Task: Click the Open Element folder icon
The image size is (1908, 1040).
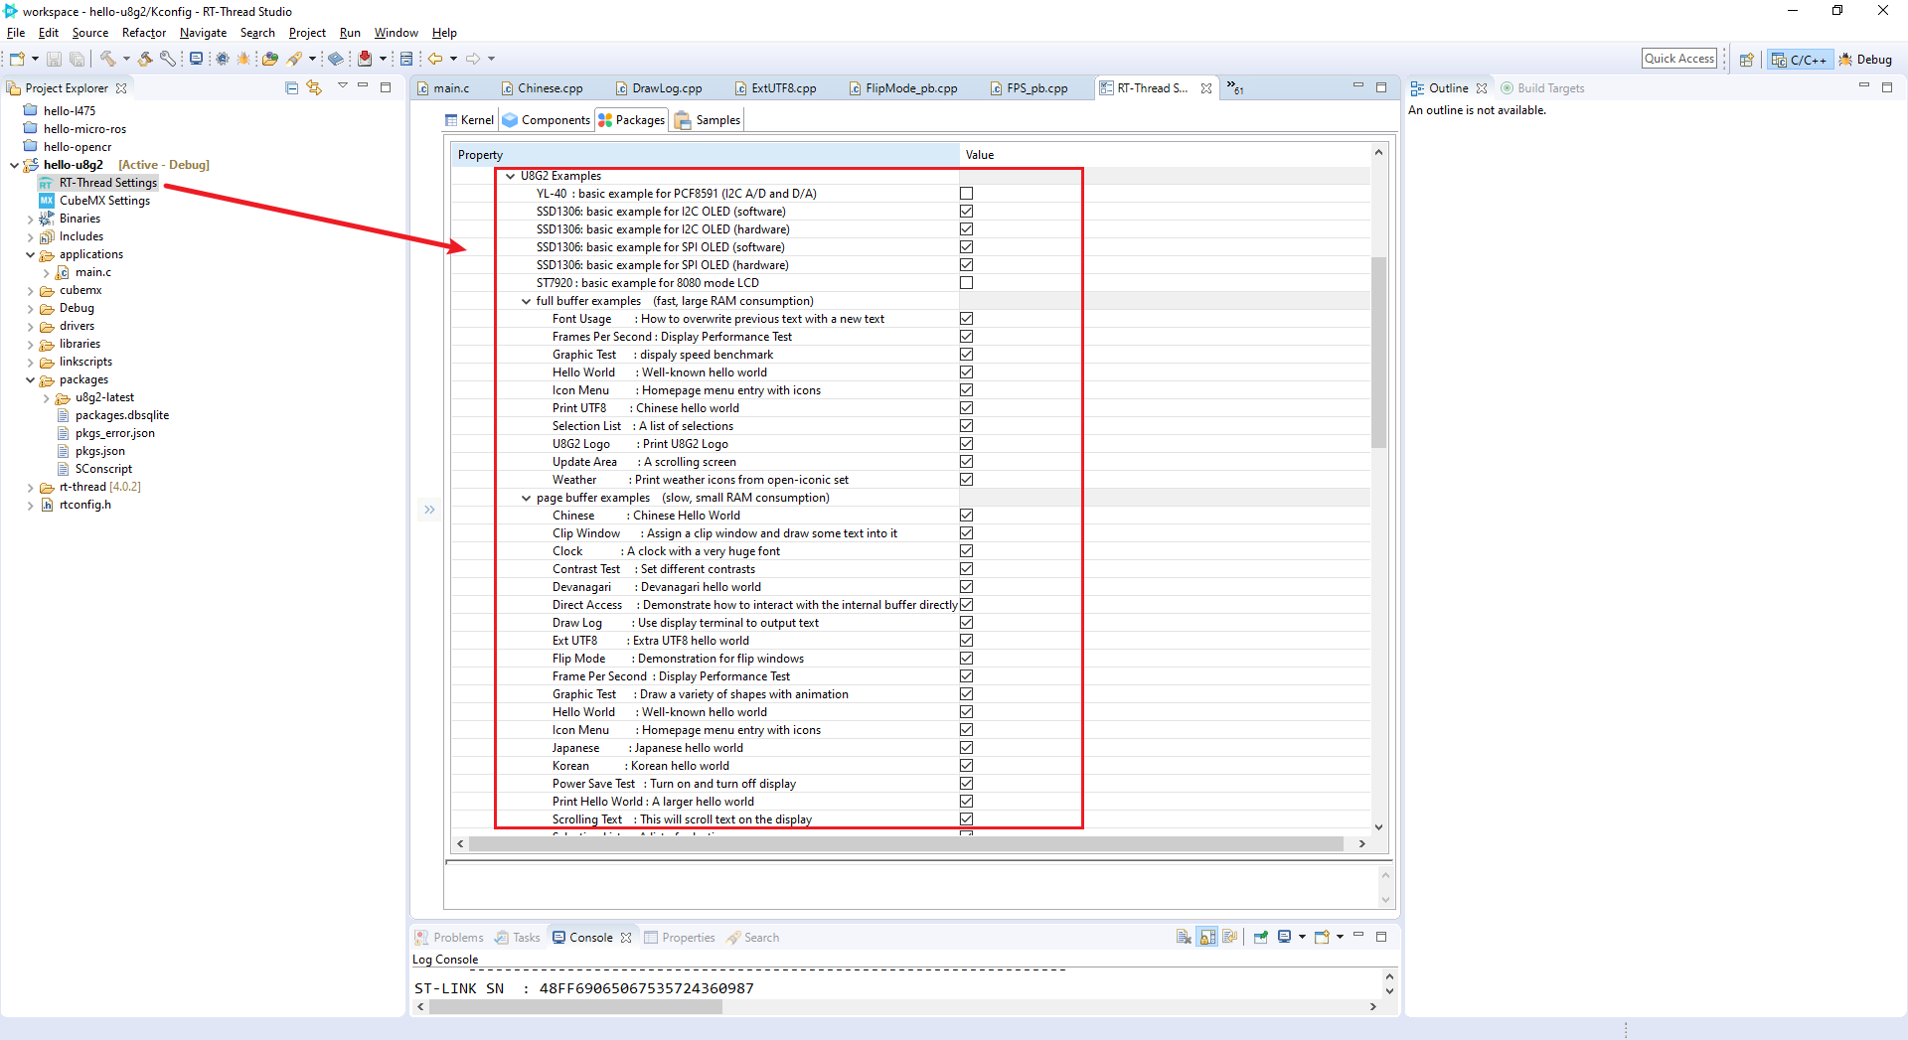Action: 270,60
